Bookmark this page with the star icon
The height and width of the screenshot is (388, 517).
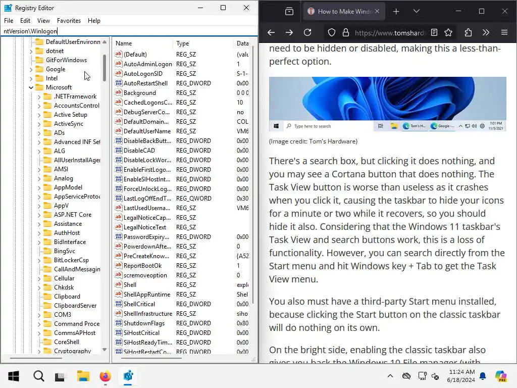click(448, 32)
